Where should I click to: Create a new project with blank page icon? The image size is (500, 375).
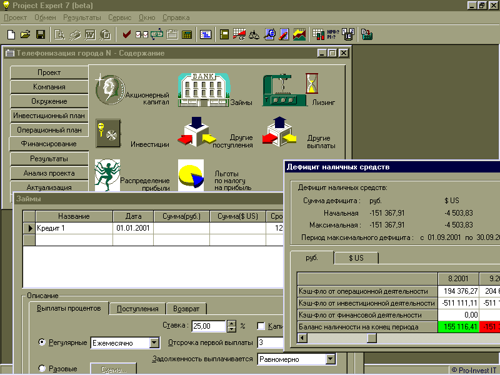11,34
